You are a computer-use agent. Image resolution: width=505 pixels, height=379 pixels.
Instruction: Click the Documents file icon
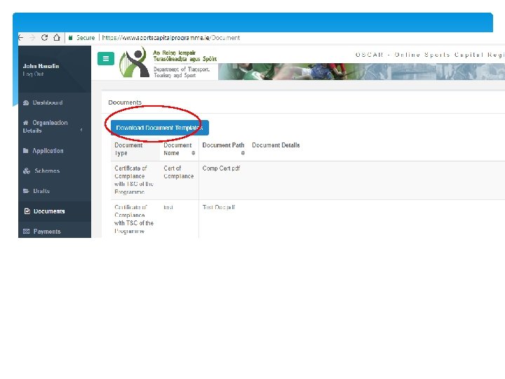27,211
